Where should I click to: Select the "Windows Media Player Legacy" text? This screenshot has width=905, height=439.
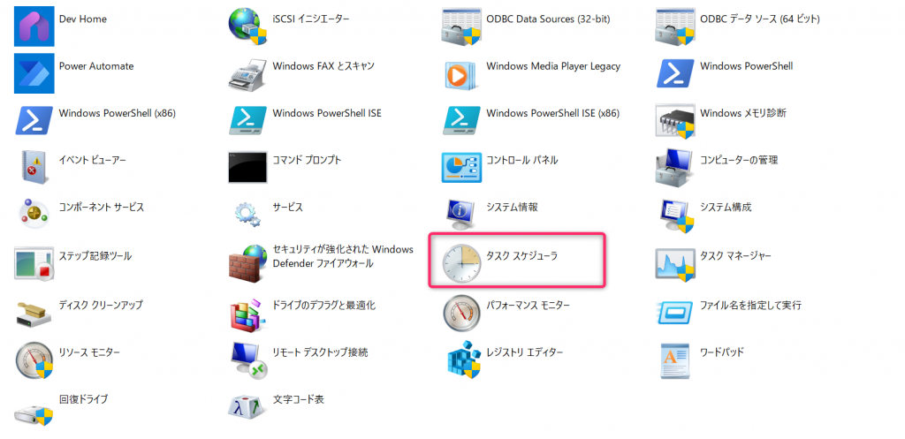coord(553,65)
